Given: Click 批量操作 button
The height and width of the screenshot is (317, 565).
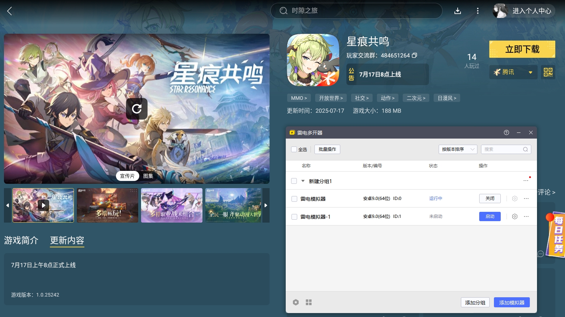Looking at the screenshot, I should (327, 149).
